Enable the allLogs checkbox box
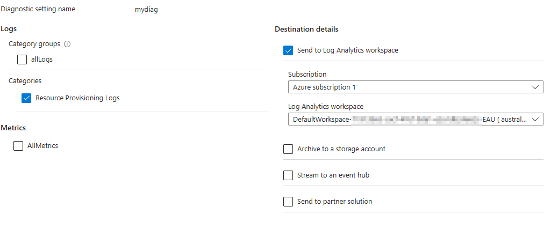The width and height of the screenshot is (558, 229). (x=22, y=60)
